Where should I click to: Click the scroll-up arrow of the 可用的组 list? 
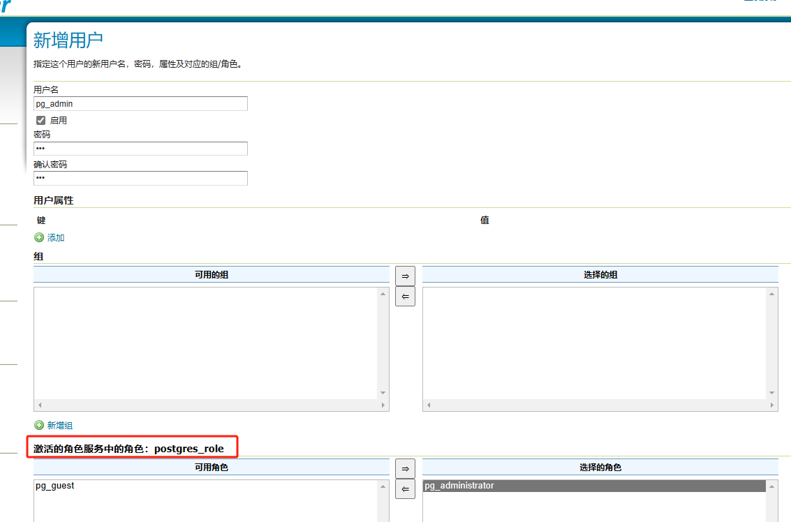(383, 294)
